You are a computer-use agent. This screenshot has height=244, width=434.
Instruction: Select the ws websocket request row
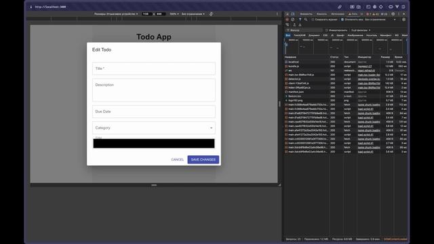pos(345,70)
